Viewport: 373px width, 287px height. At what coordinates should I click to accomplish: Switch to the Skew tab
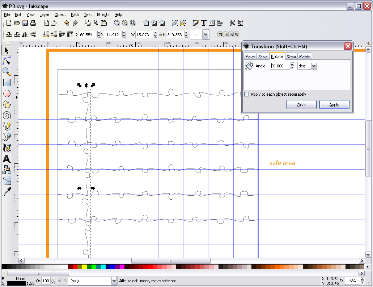click(291, 57)
